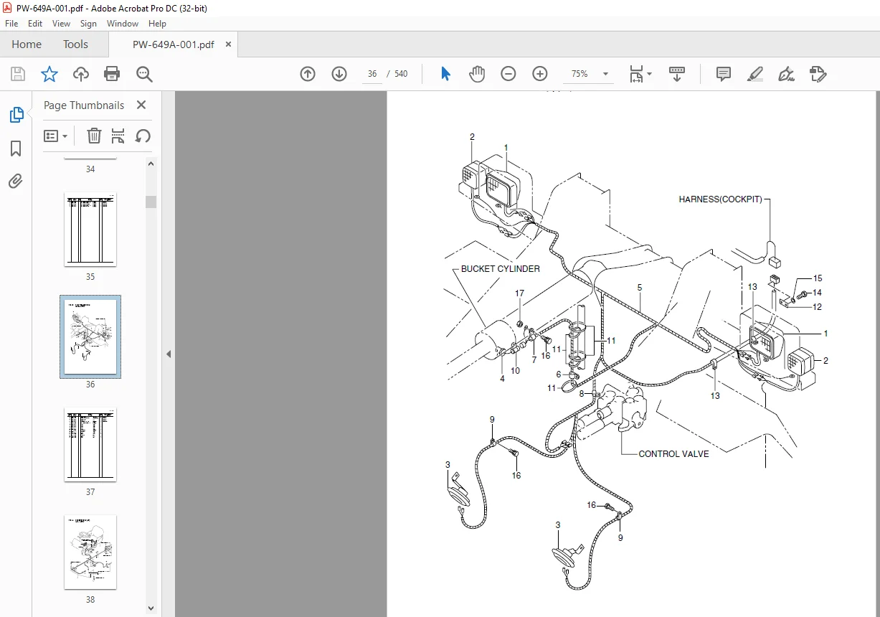Open the File menu
Screen dimensions: 880x617
coord(11,24)
